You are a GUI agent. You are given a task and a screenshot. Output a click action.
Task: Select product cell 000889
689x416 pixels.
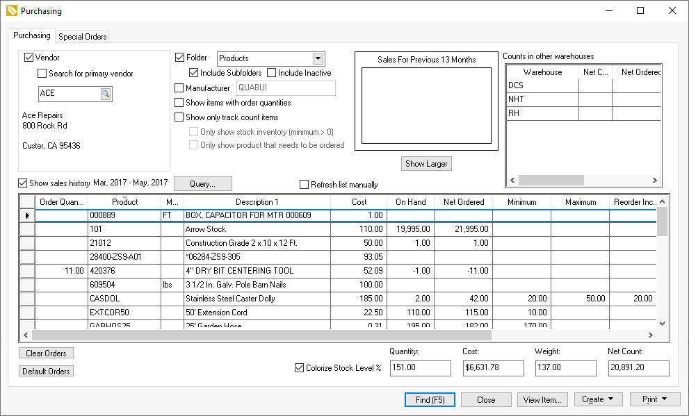[124, 215]
